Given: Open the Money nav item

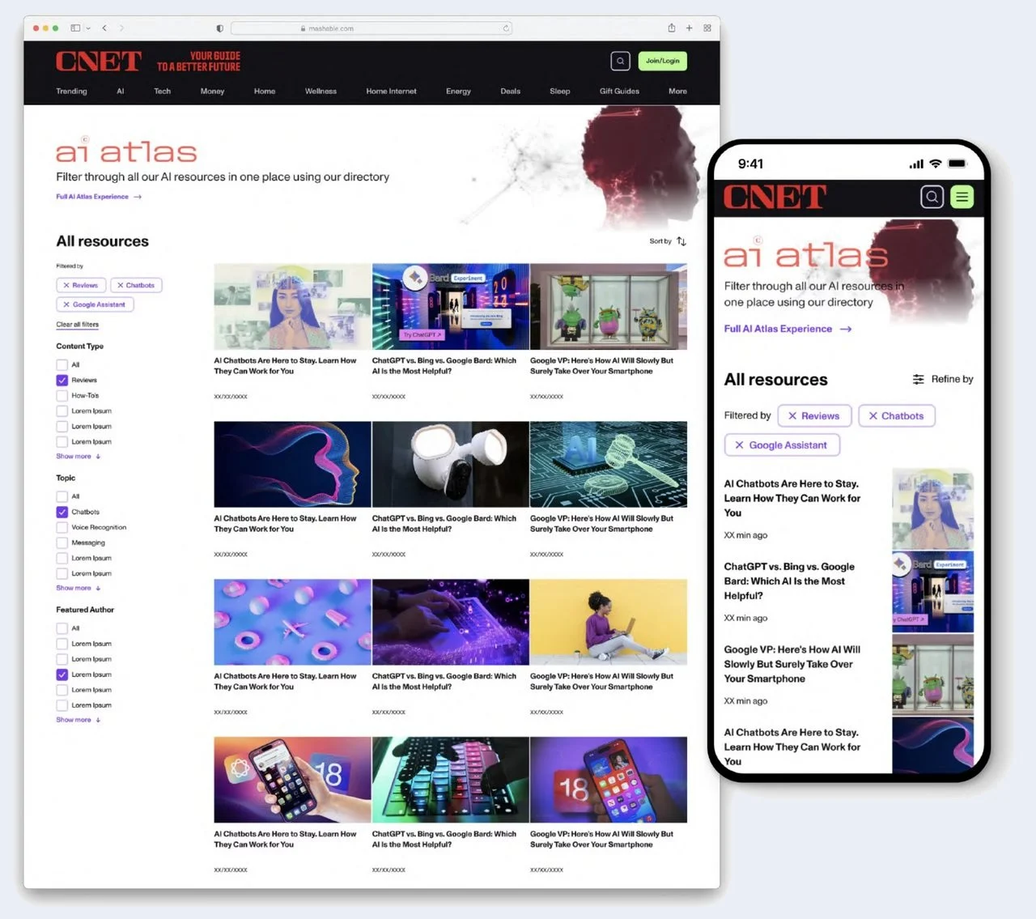Looking at the screenshot, I should click(x=212, y=91).
